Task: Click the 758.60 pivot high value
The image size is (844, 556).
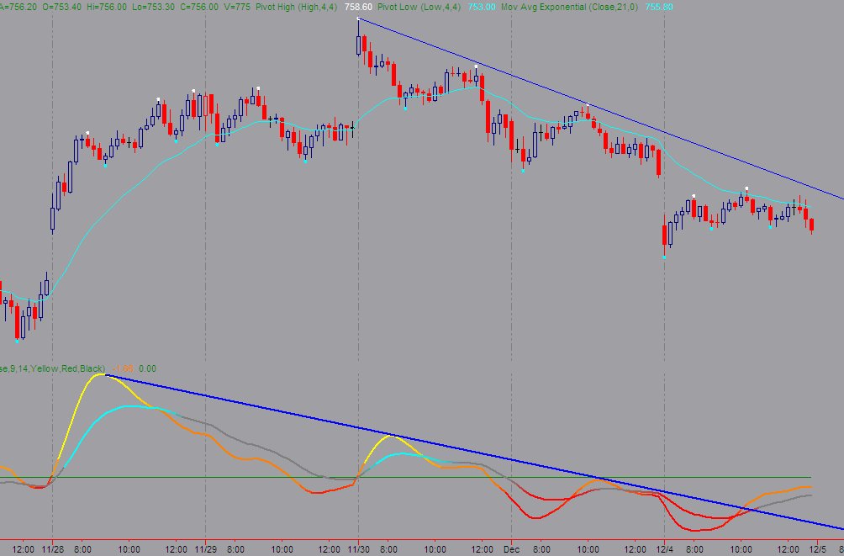Action: tap(359, 7)
